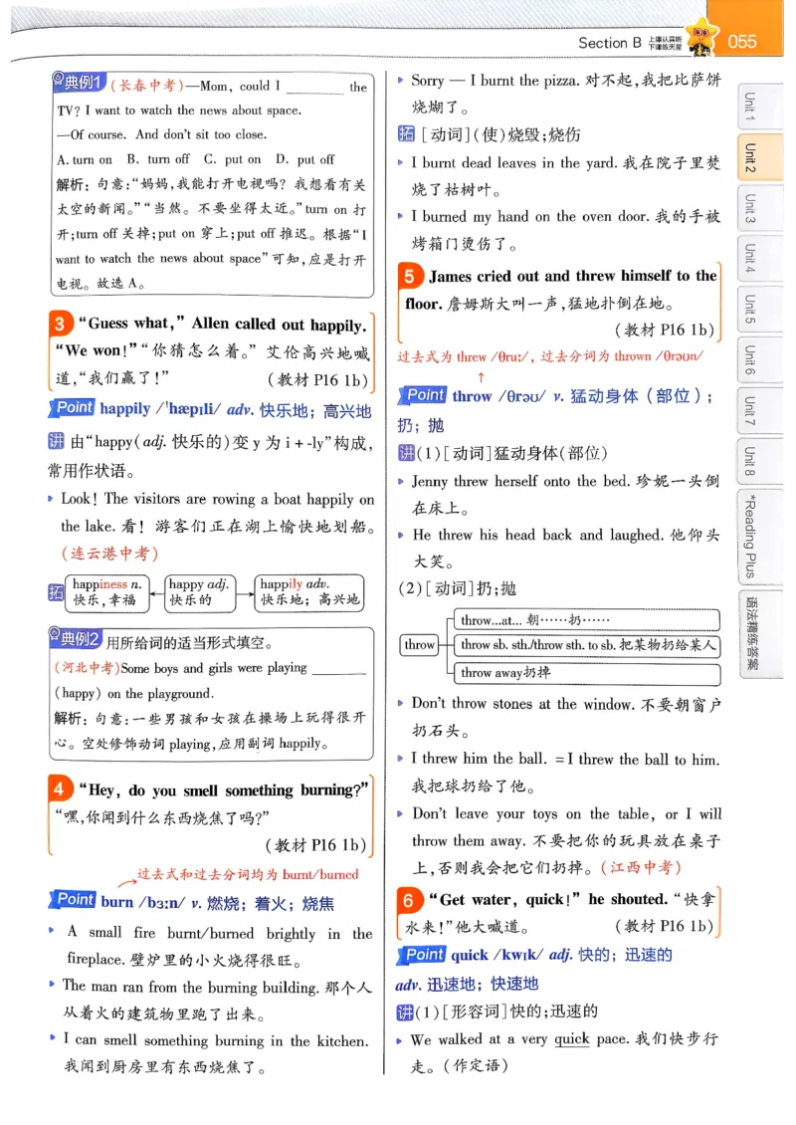This screenshot has width=796, height=1125.
Task: Click the numbered badge 6 icon
Action: pyautogui.click(x=411, y=900)
